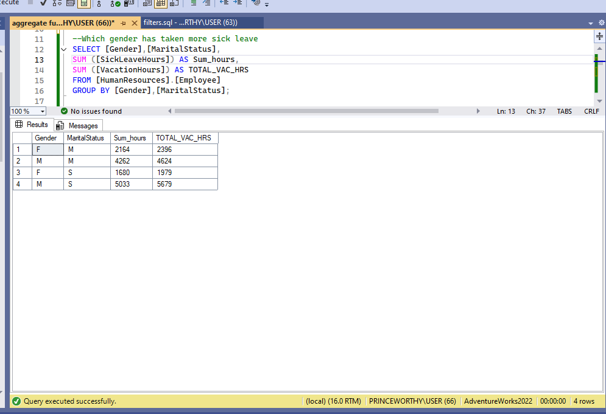Select the Sum_hours column header
606x414 pixels.
pyautogui.click(x=132, y=138)
